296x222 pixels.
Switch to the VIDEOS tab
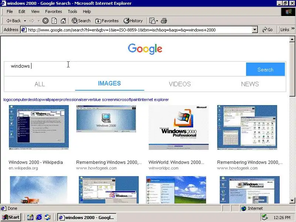180,84
